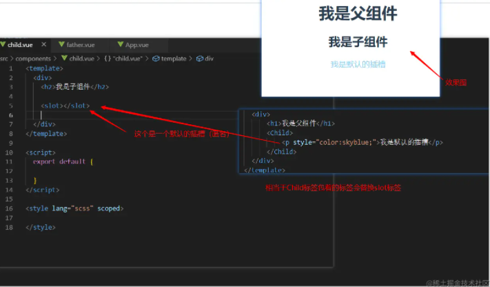This screenshot has width=490, height=287.
Task: Click the 我是子组件 heading in preview
Action: tap(358, 42)
